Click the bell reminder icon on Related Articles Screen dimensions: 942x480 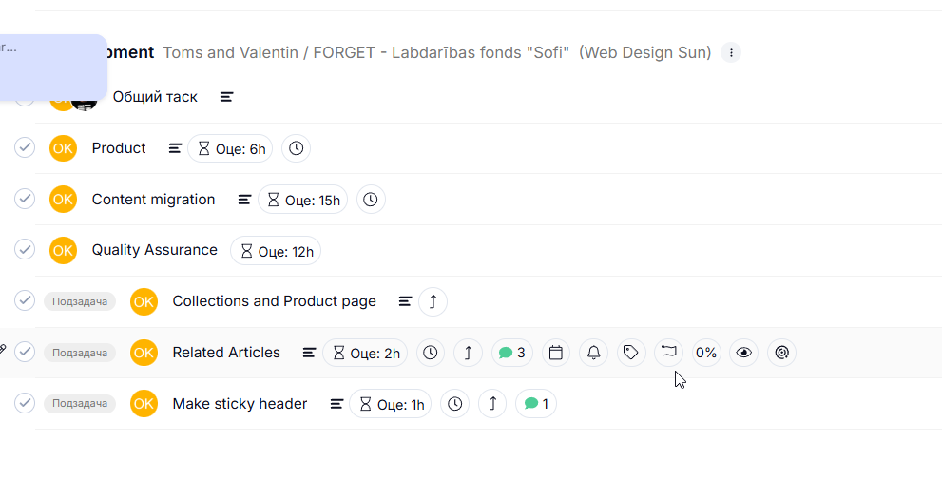click(x=593, y=353)
